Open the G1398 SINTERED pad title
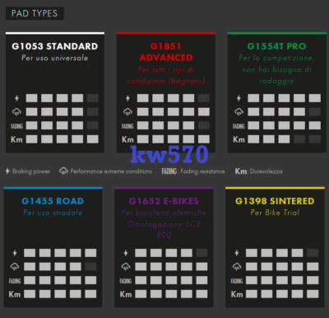The width and height of the screenshot is (329, 318). [275, 201]
